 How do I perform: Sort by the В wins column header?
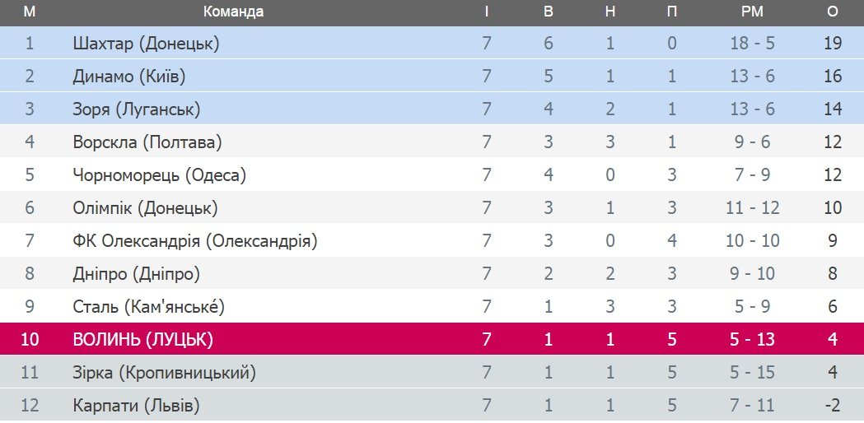pyautogui.click(x=549, y=12)
